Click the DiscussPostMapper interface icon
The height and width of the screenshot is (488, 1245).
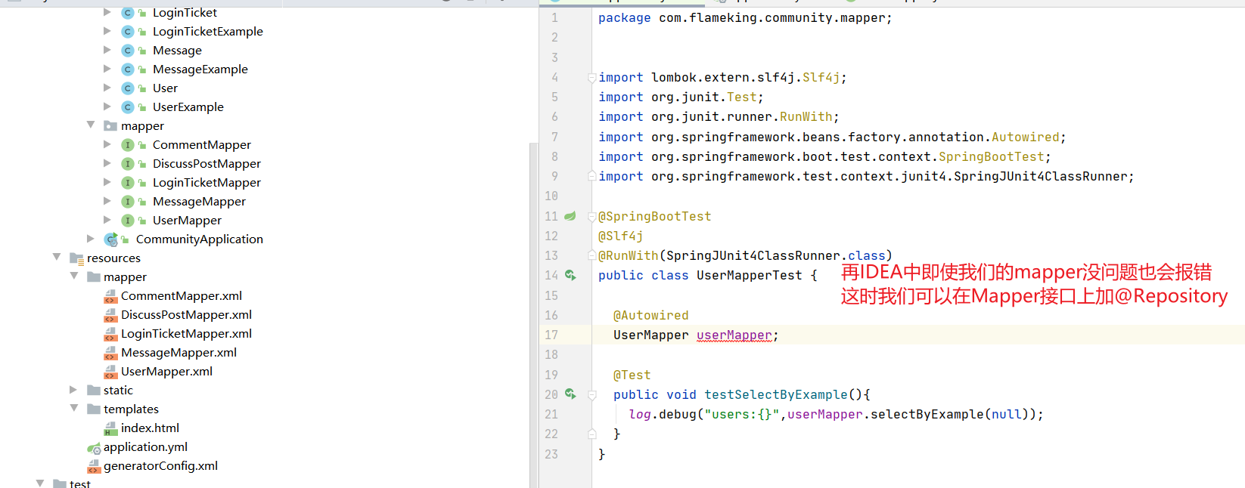click(128, 164)
